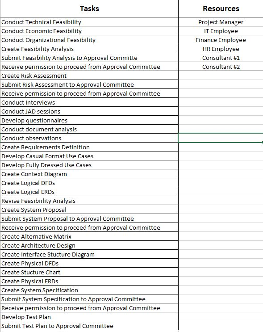263x332 pixels.
Task: Select the Tasks column header cell
Action: point(89,8)
